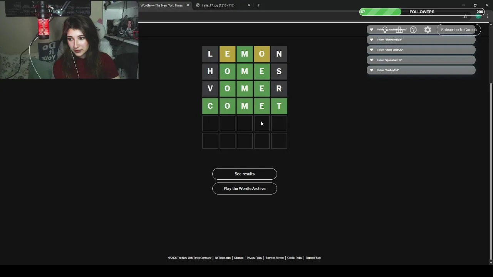Image resolution: width=493 pixels, height=277 pixels.
Task: Close the Wordle — The New York Times tab
Action: (188, 5)
